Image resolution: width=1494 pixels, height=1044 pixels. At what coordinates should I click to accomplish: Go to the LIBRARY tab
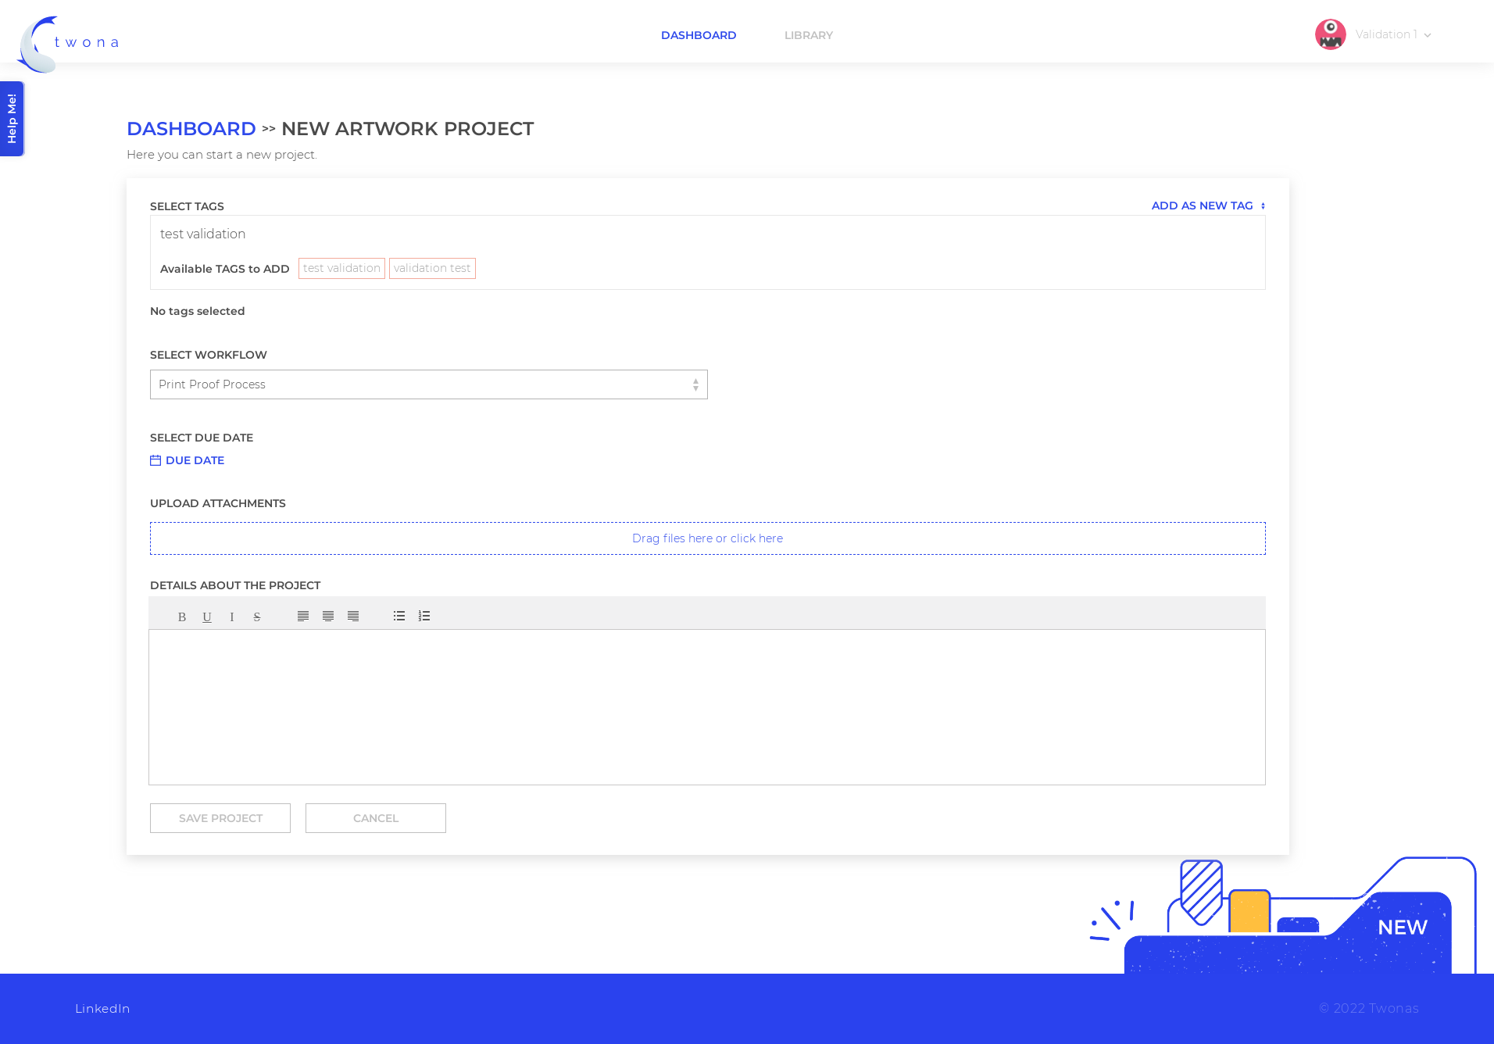click(x=809, y=35)
